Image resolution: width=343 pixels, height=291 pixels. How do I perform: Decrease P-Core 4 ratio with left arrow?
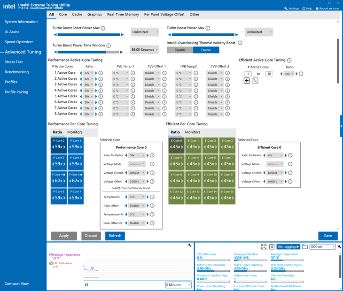coord(53,181)
